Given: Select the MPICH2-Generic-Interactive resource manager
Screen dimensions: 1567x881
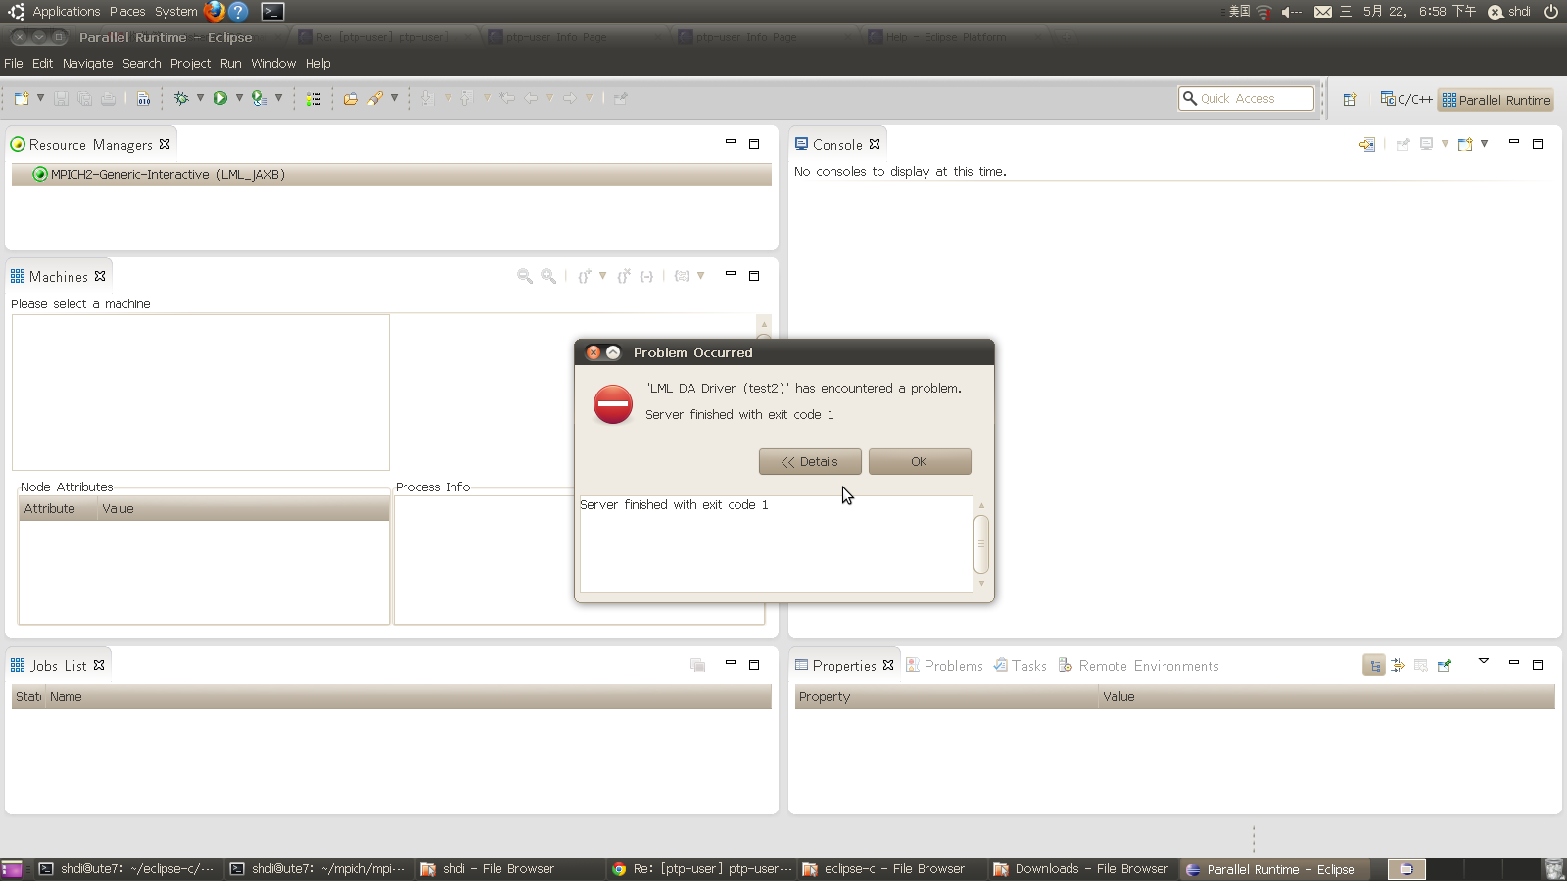Looking at the screenshot, I should (391, 174).
